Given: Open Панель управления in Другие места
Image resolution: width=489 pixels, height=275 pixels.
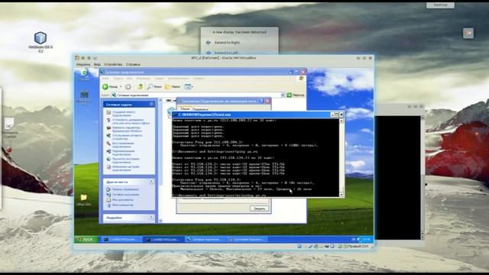Looking at the screenshot, I should click(125, 189).
